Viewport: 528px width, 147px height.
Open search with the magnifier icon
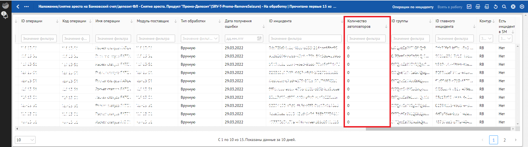pyautogui.click(x=504, y=7)
